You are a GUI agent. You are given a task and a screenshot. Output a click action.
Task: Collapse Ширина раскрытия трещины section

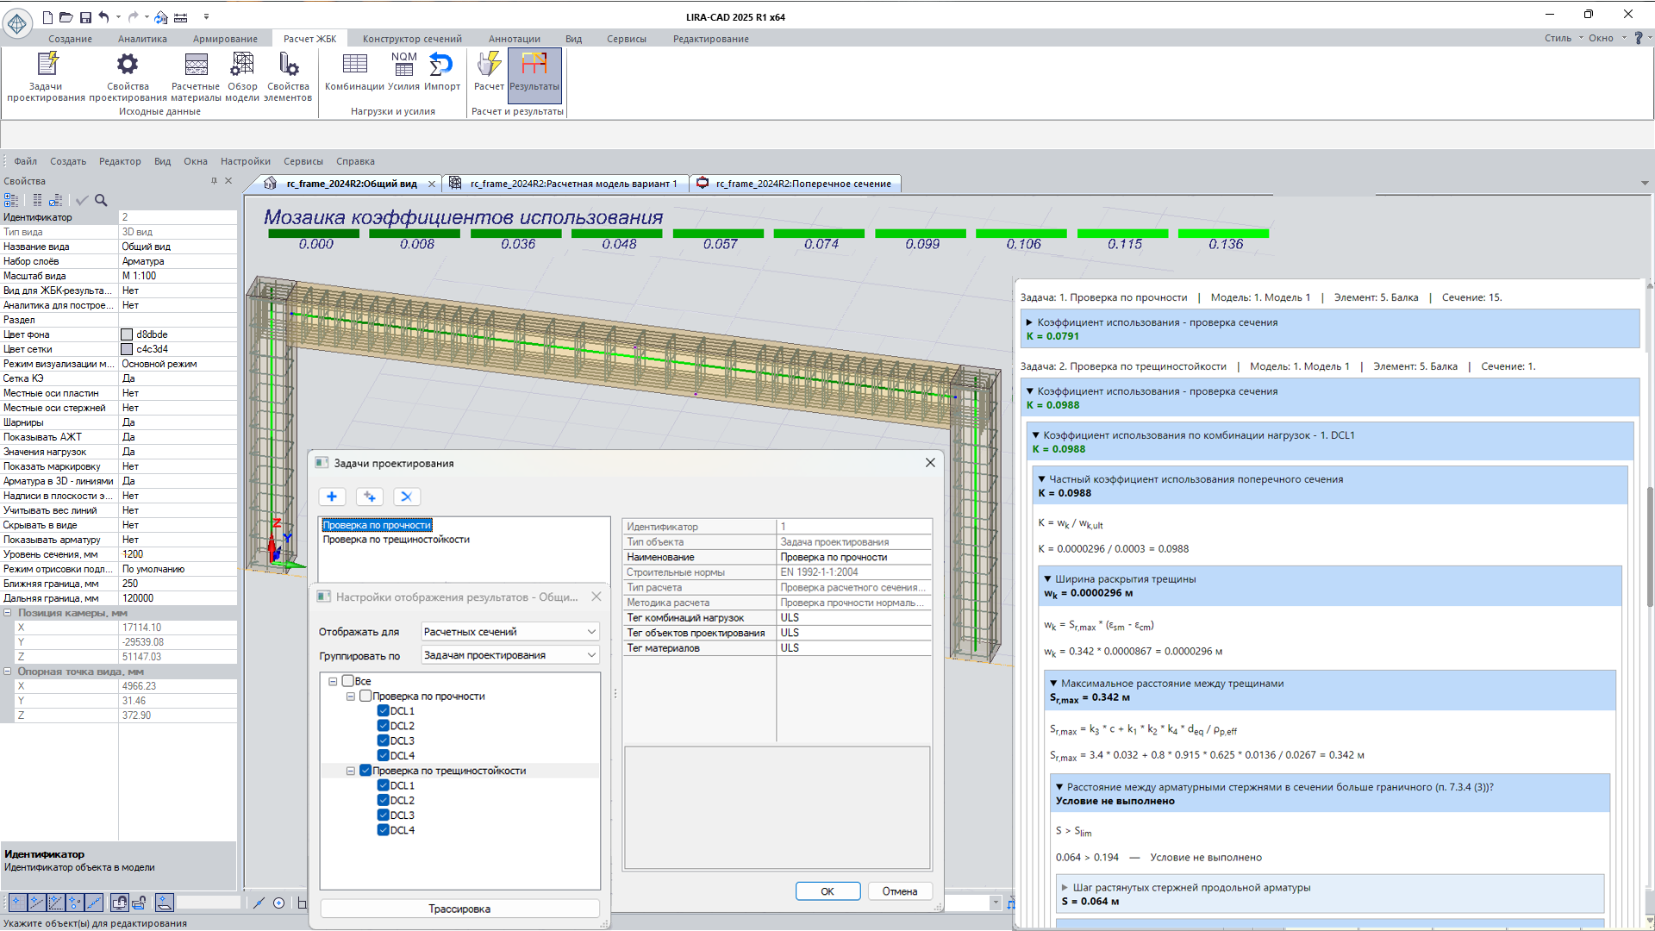click(1047, 579)
